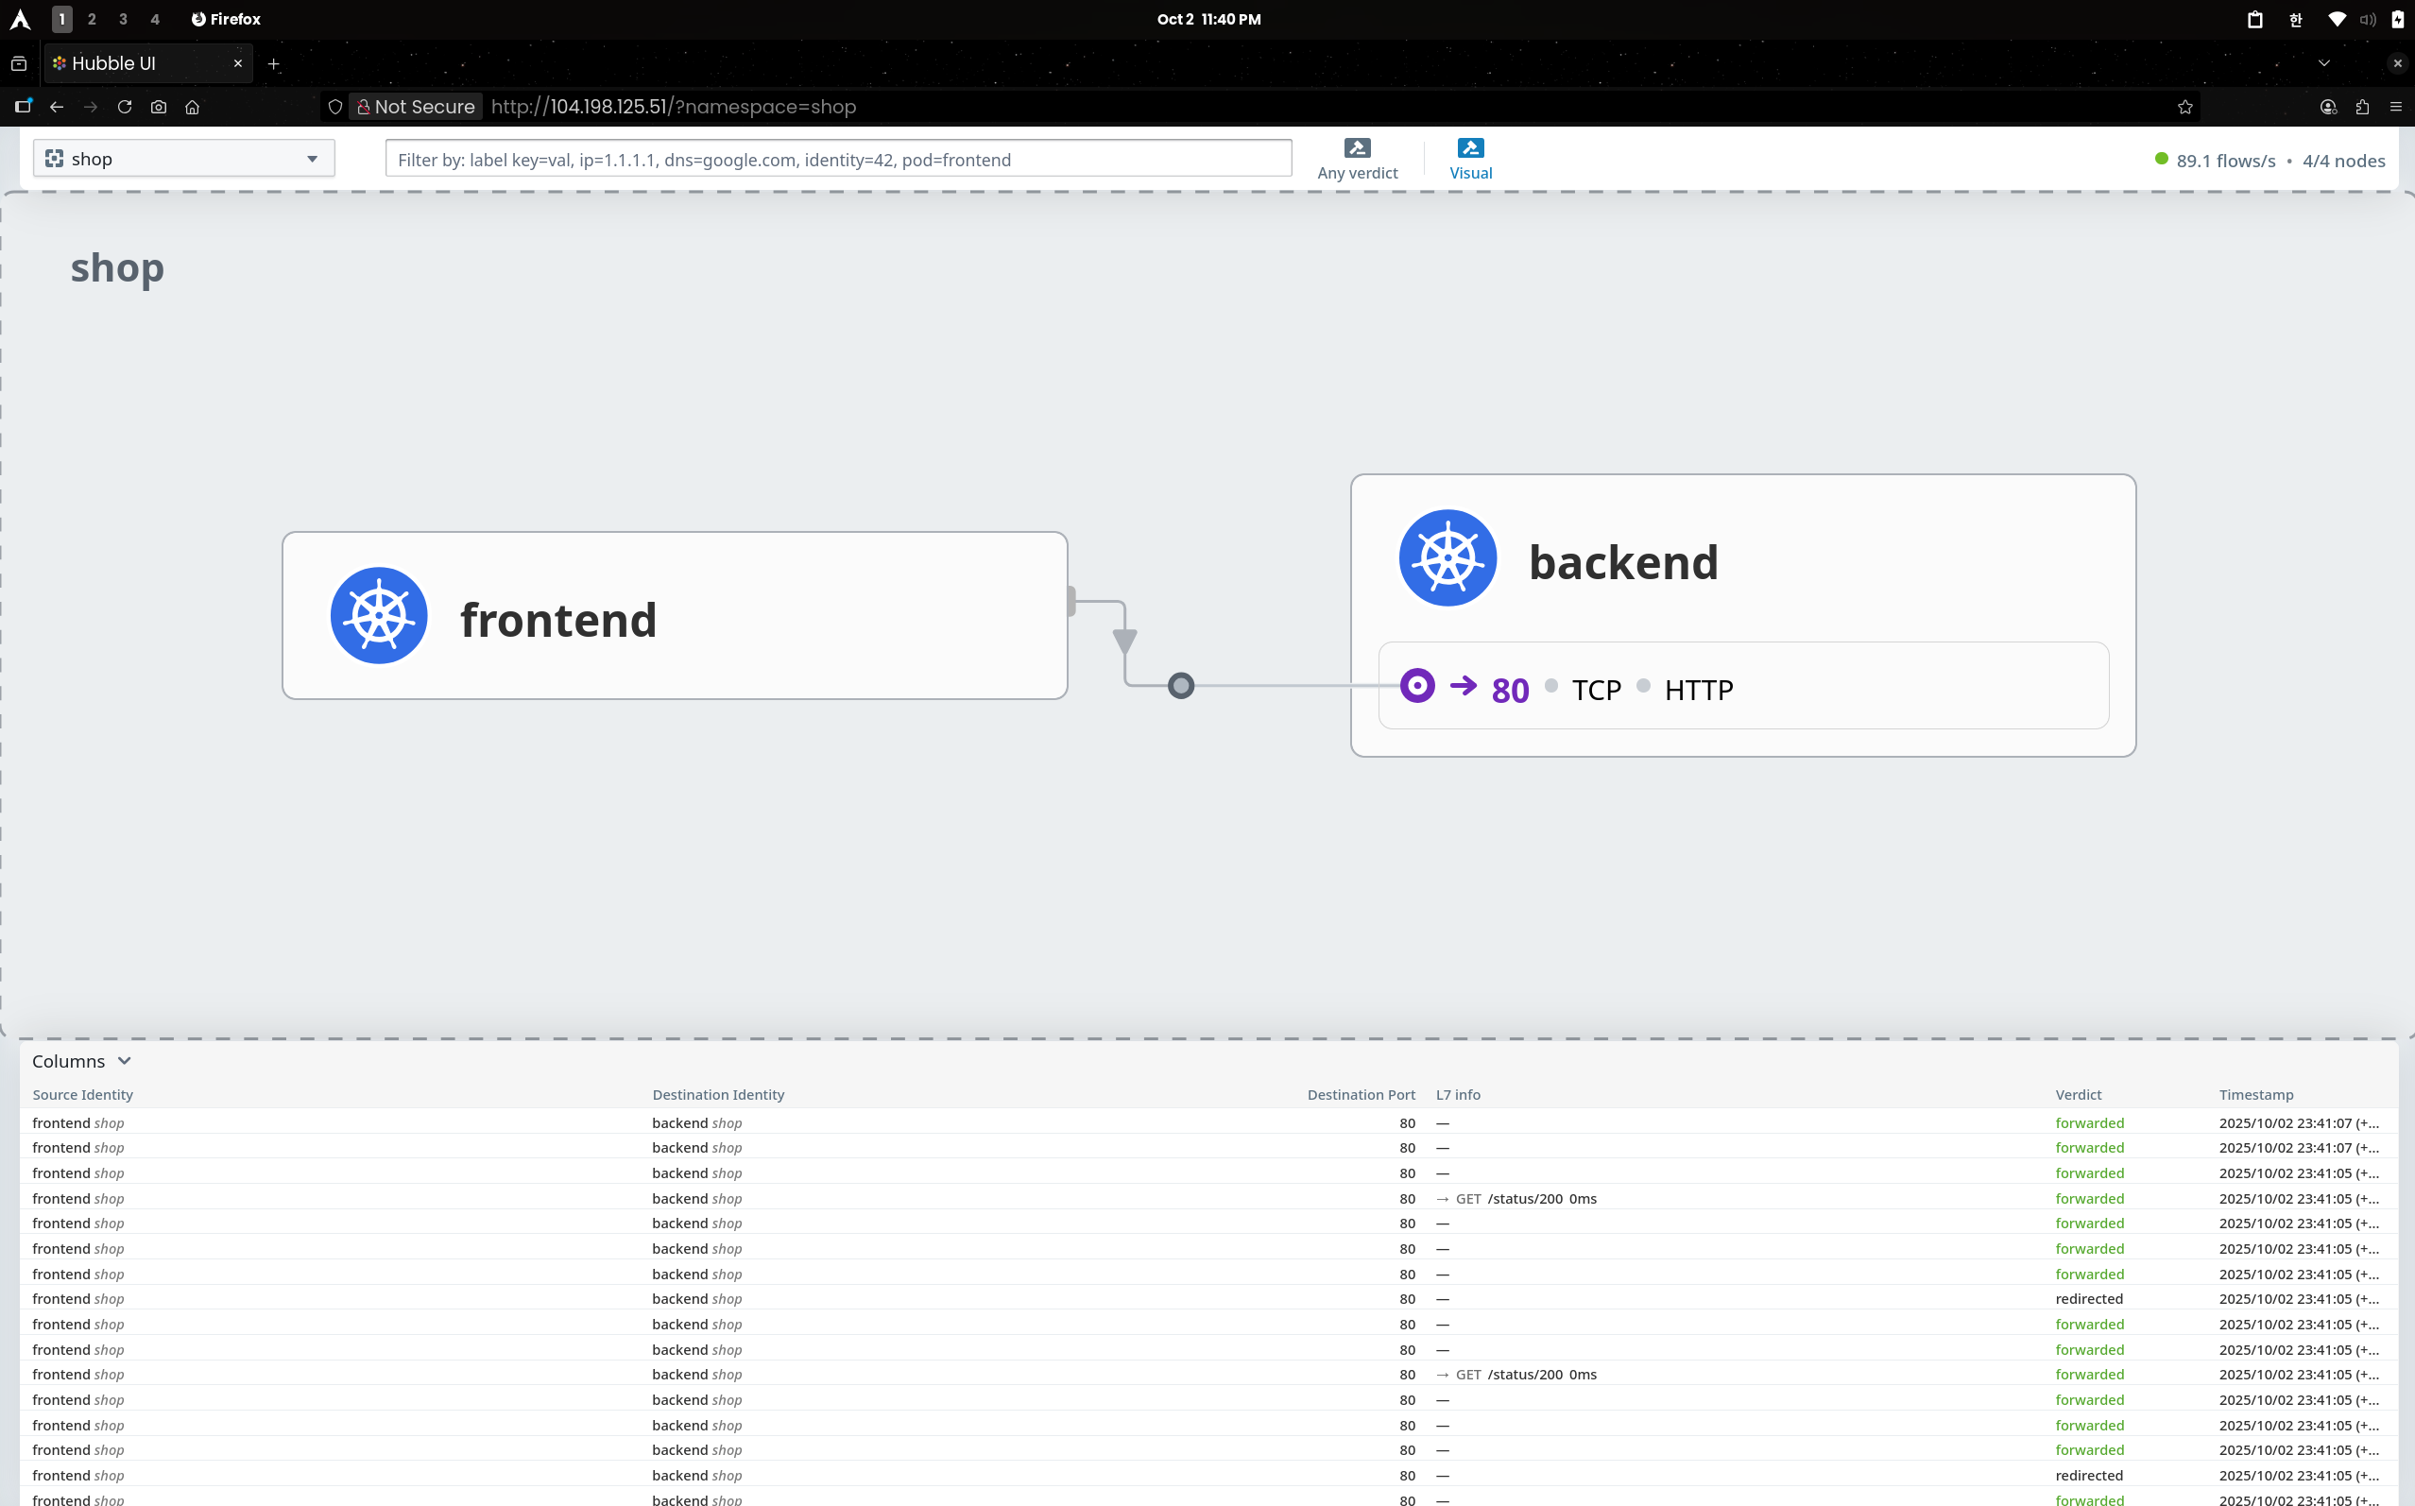Viewport: 2415px width, 1506px height.
Task: Bookmark this page with the star icon
Action: pos(2185,107)
